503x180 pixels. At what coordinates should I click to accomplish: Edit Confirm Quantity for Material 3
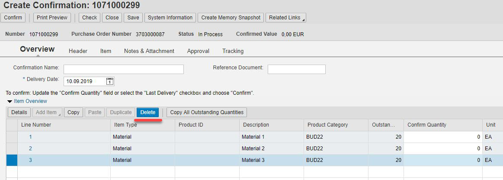[443, 160]
